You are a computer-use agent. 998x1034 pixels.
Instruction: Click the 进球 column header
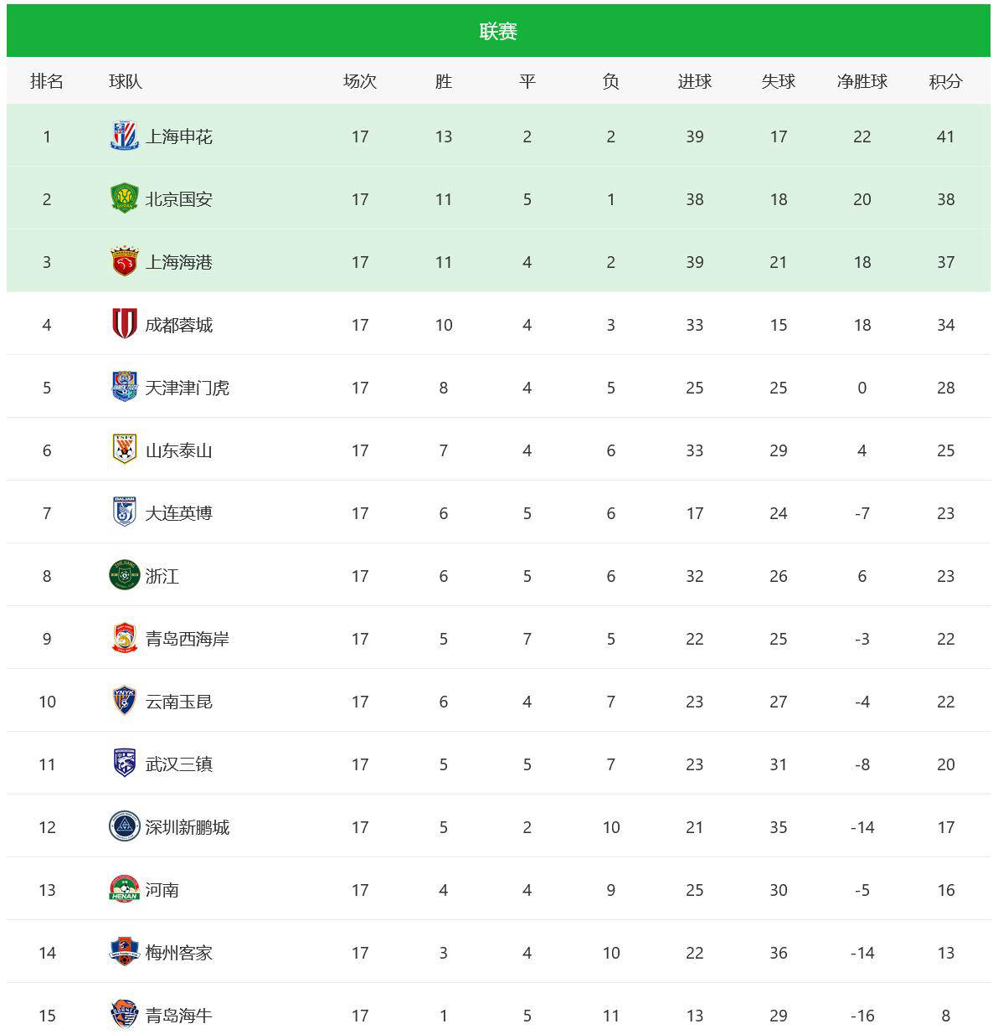tap(694, 81)
